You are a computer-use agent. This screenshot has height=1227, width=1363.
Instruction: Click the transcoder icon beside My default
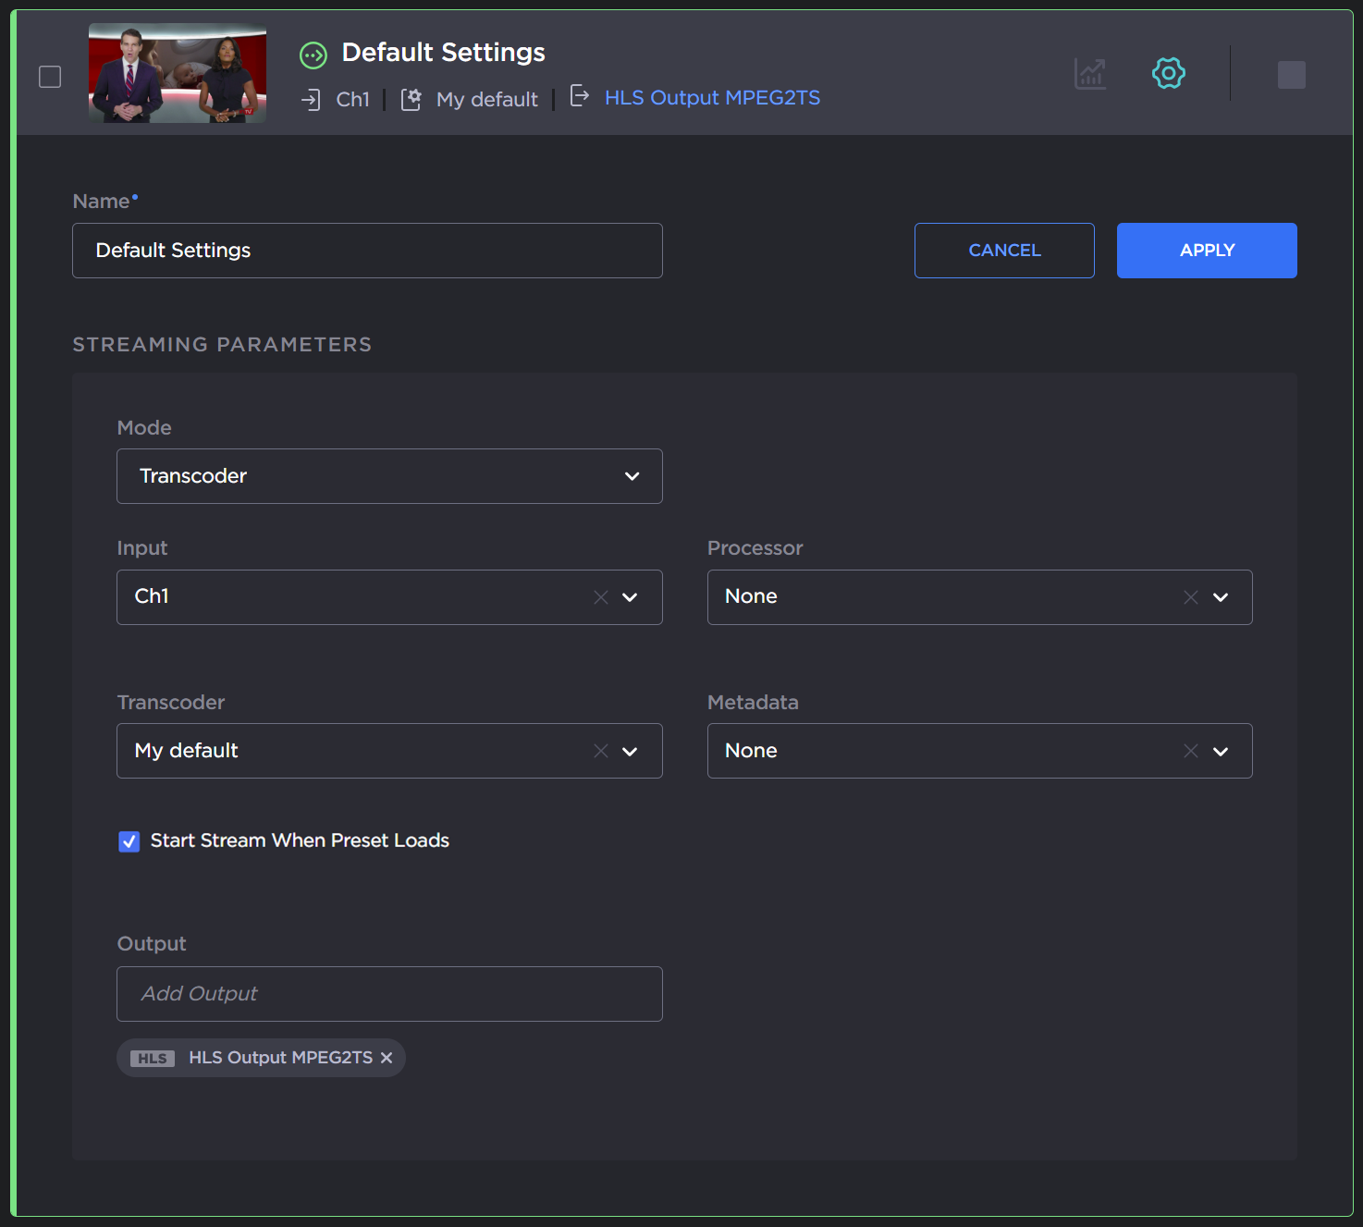(x=411, y=100)
